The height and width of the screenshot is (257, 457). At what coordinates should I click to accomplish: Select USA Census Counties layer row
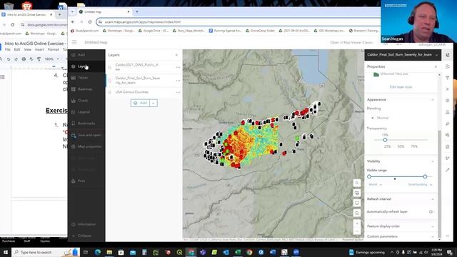(x=144, y=92)
